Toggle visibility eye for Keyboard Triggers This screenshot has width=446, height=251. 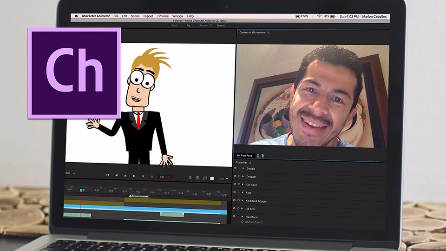pos(234,200)
